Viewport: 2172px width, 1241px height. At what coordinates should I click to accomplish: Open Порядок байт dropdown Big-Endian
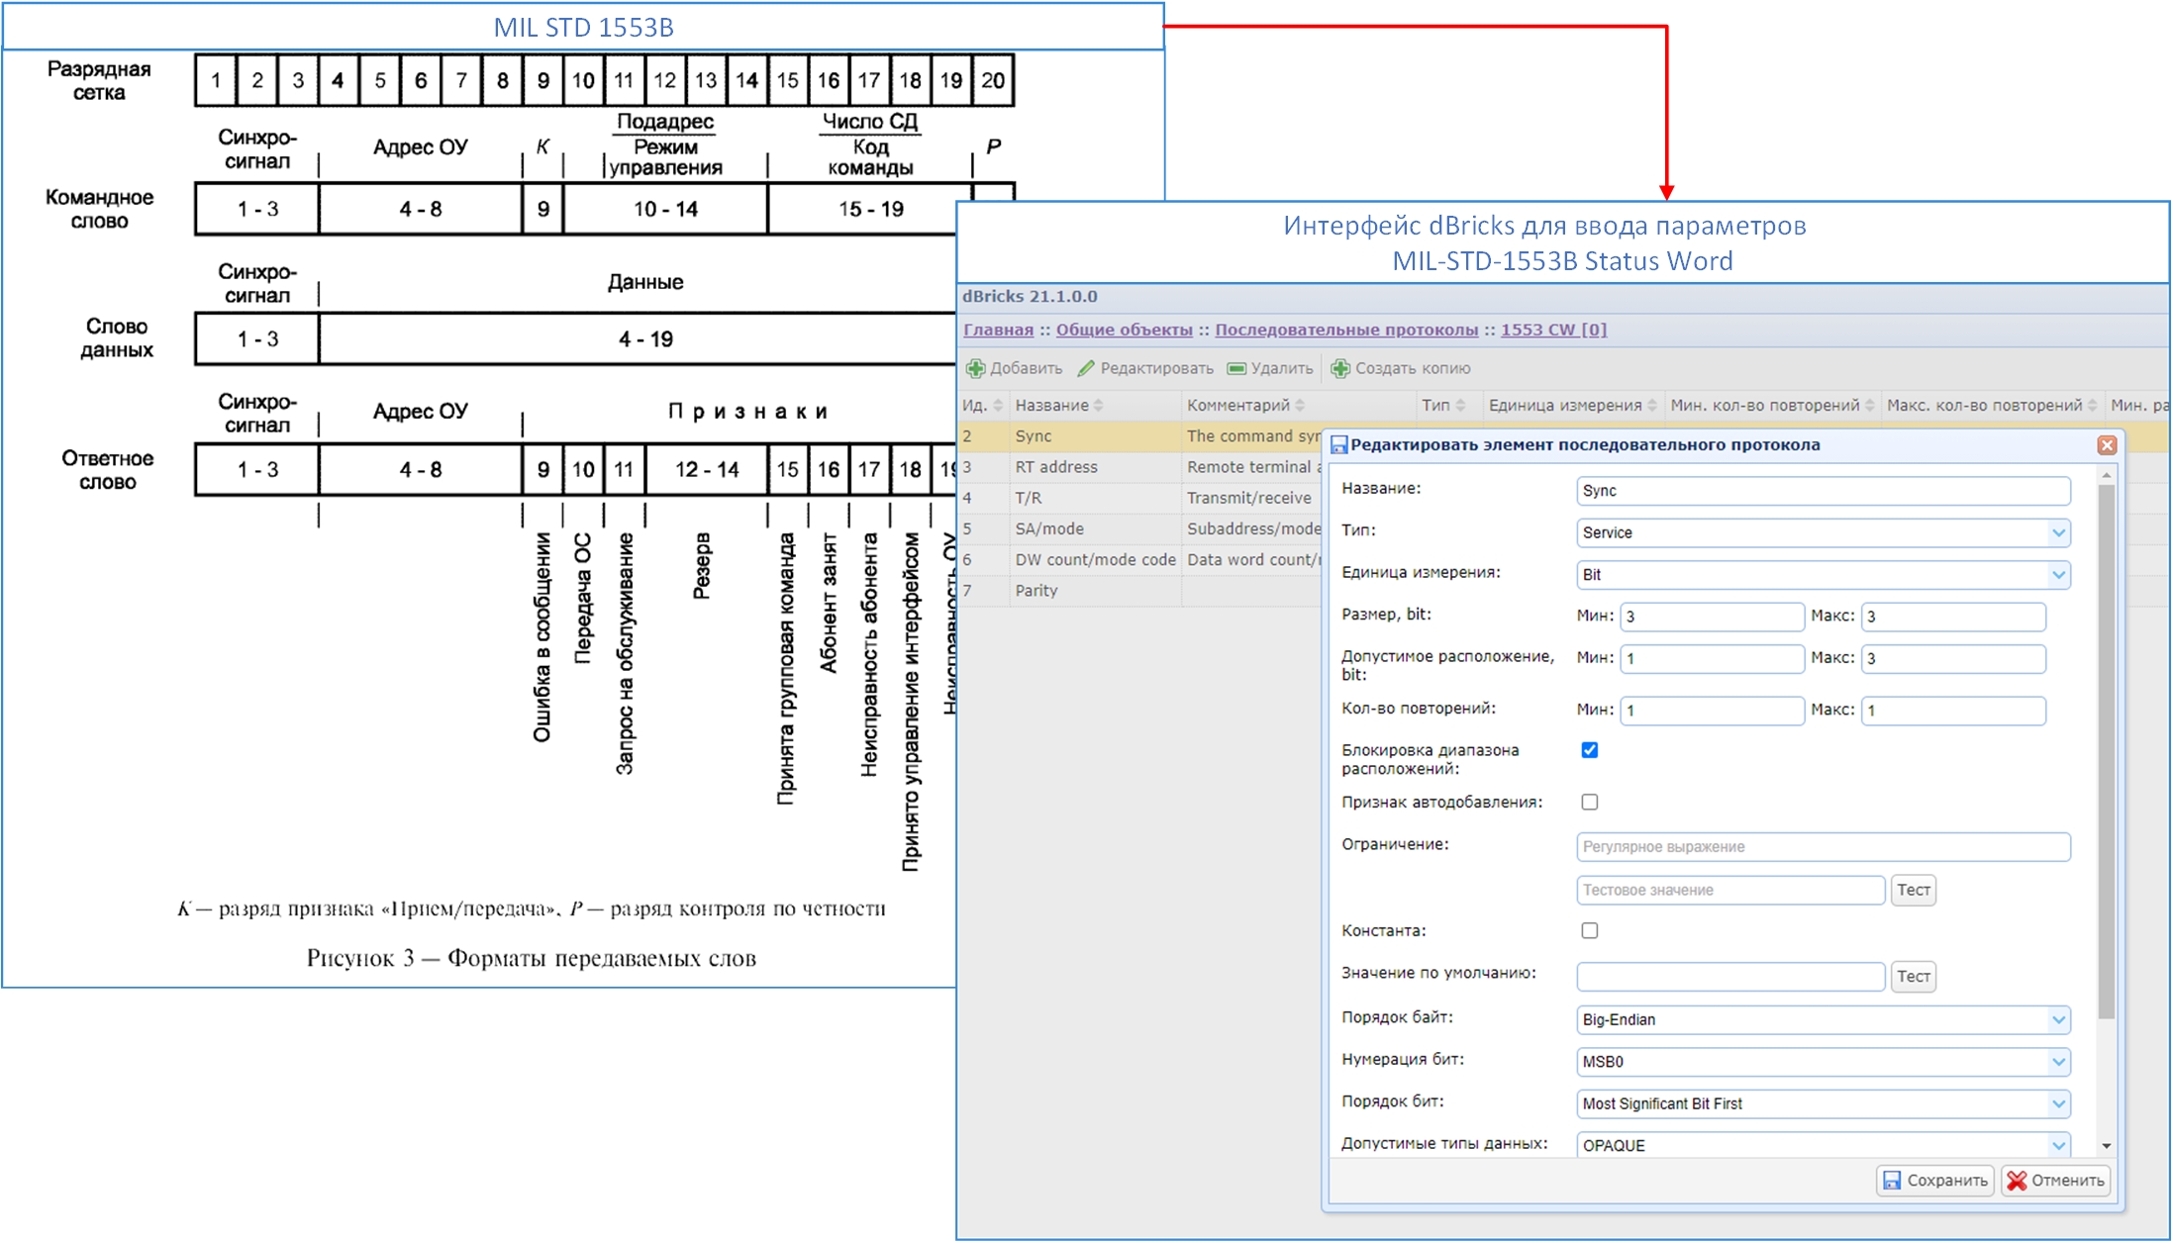(x=1824, y=1020)
